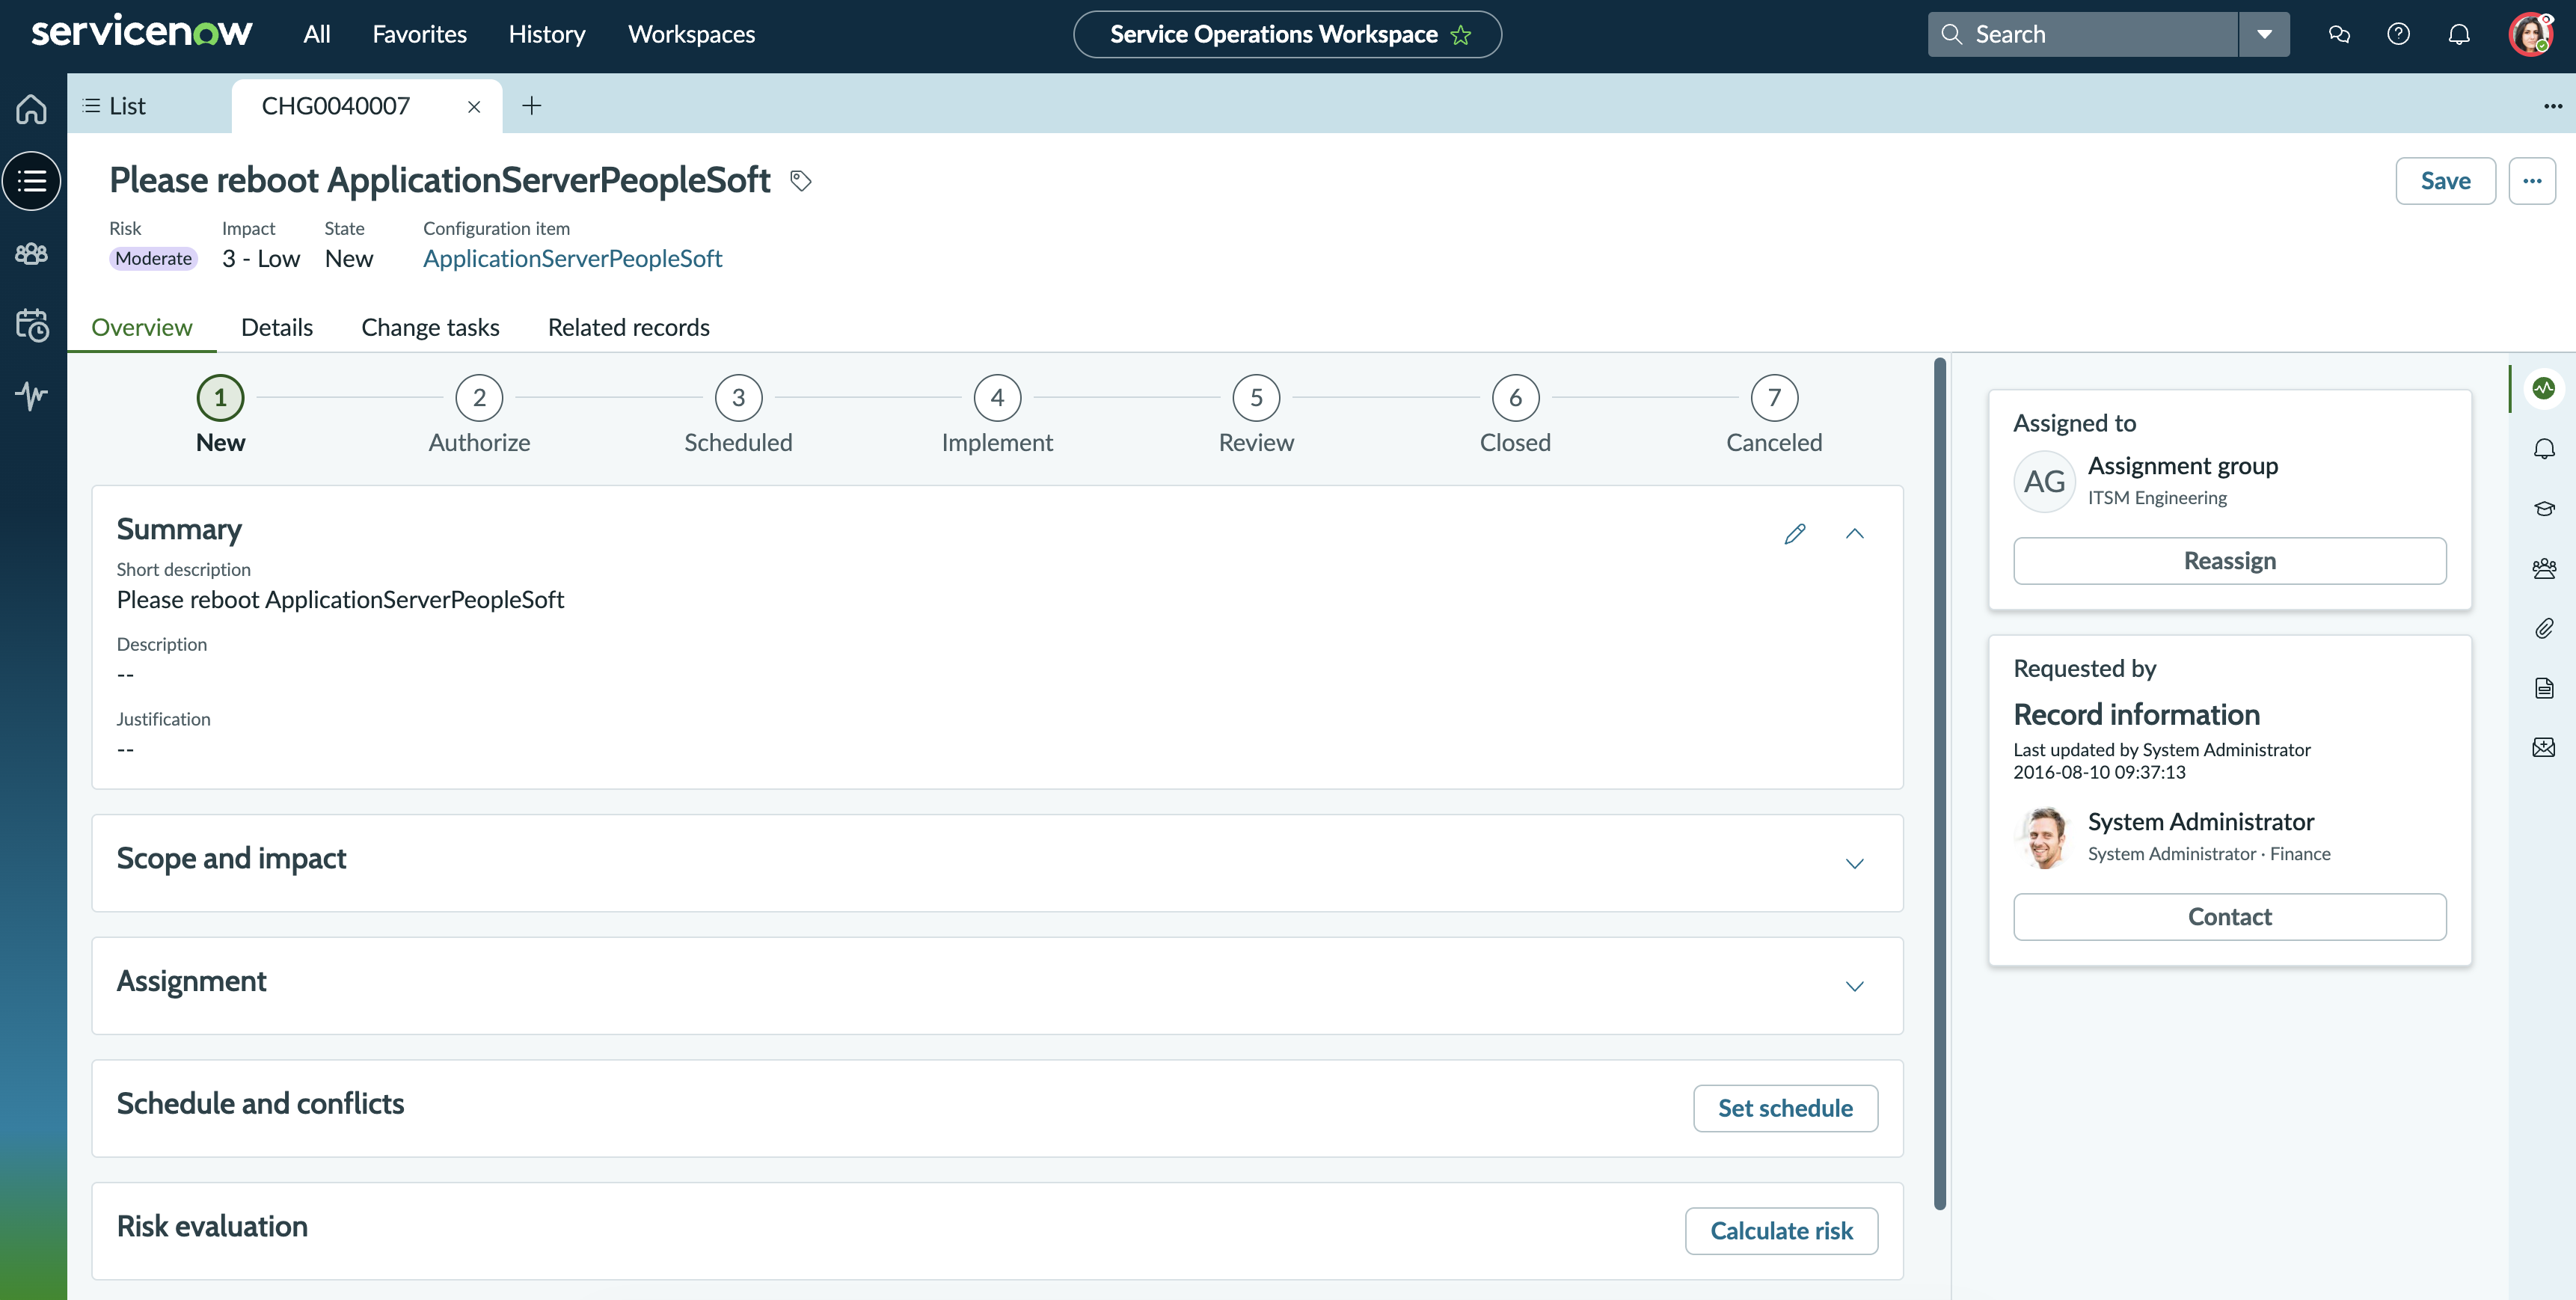Open the email envelope contextual icon
This screenshot has width=2576, height=1300.
tap(2544, 747)
